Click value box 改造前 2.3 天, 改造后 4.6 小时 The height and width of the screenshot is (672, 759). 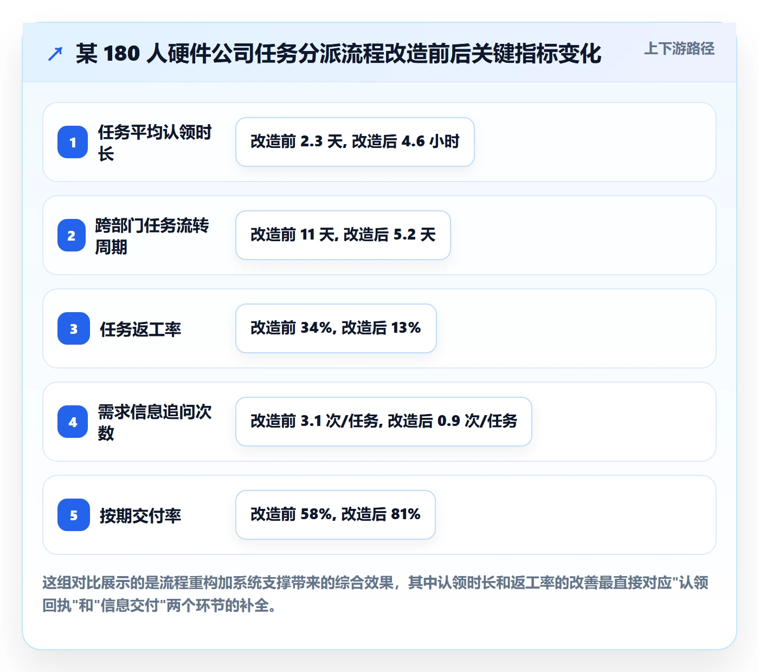355,142
